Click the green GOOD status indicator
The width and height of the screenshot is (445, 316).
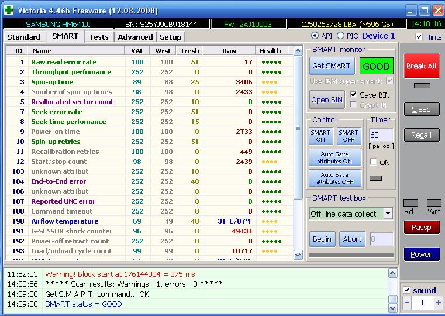click(x=377, y=66)
